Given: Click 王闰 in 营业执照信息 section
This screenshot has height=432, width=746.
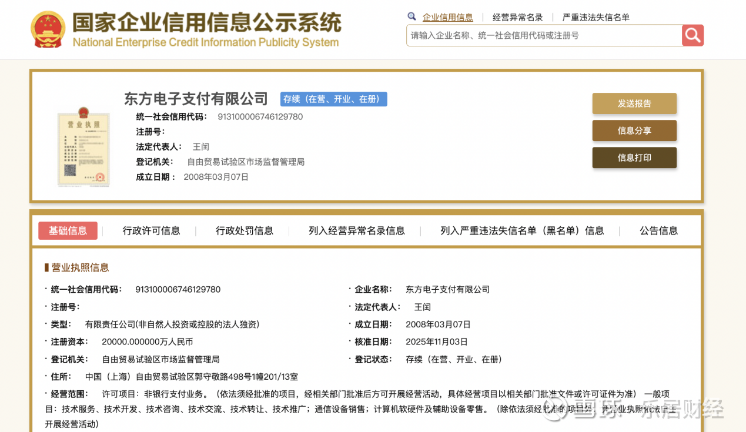Looking at the screenshot, I should point(423,307).
